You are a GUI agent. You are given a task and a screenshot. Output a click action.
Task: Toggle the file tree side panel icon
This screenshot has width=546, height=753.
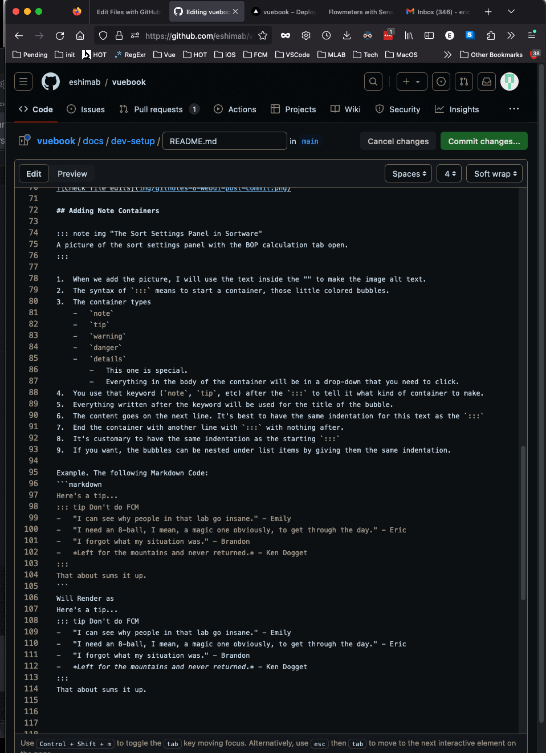[25, 140]
